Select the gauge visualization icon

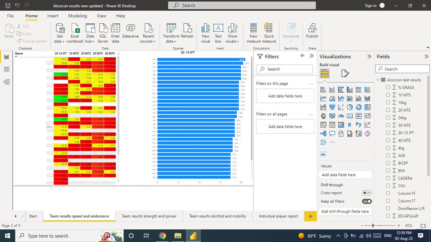click(341, 116)
